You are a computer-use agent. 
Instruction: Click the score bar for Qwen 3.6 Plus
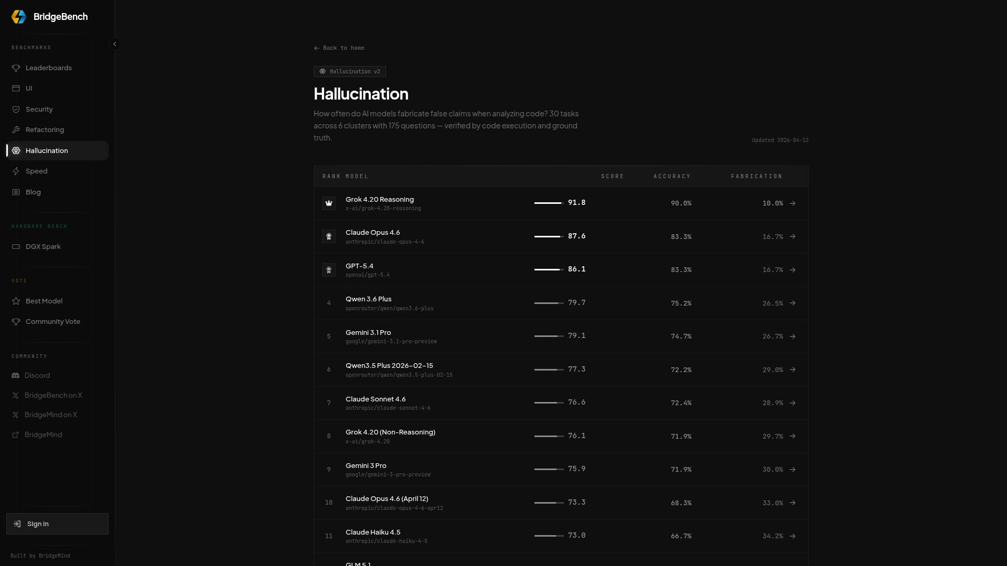[549, 303]
